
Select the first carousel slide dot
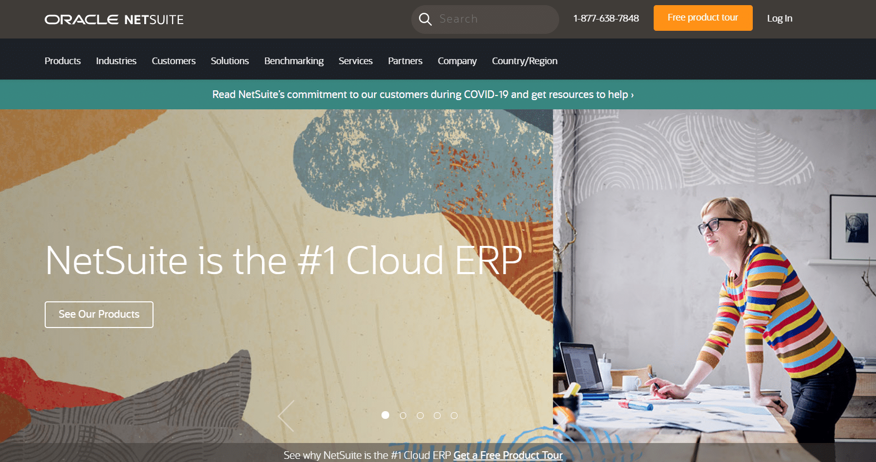click(x=386, y=415)
